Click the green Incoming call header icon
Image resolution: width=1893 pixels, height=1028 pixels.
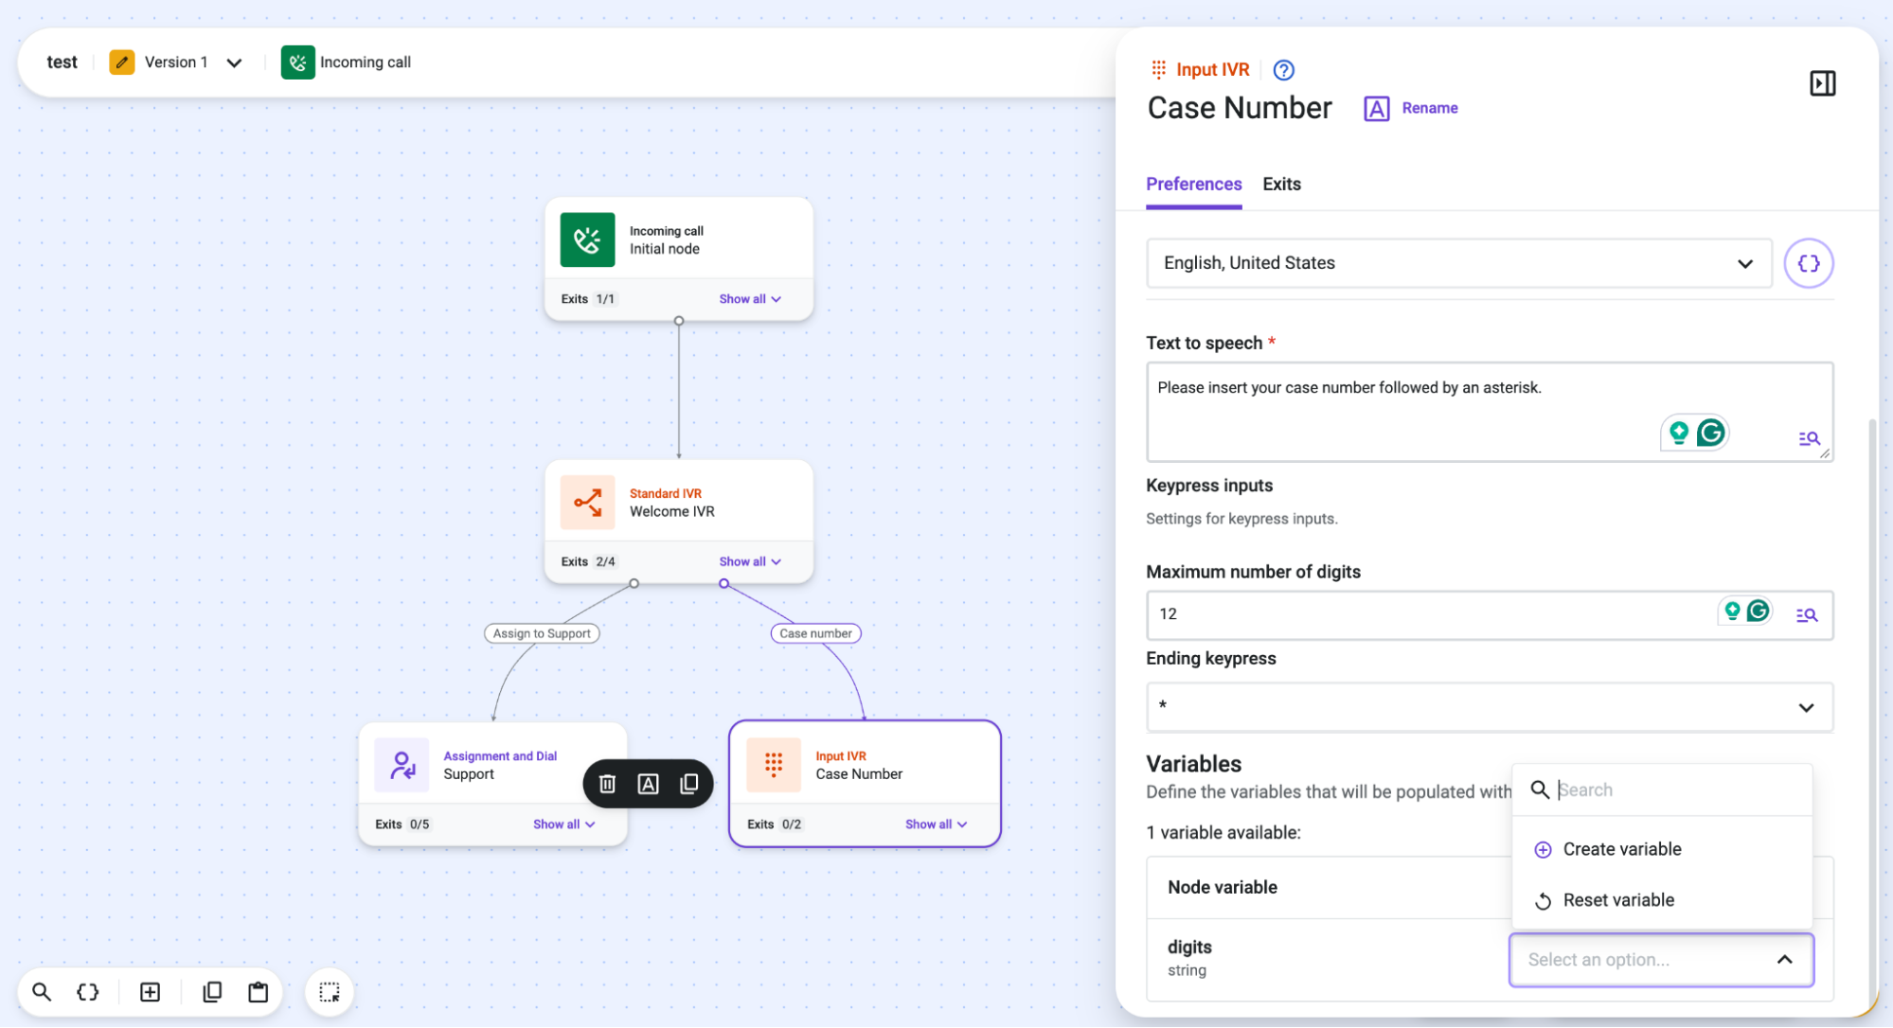(297, 62)
